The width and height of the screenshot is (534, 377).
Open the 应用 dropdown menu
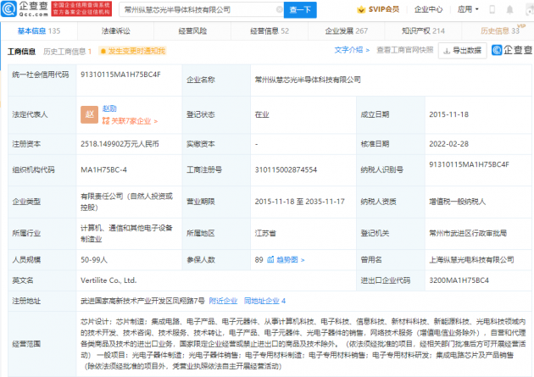468,9
